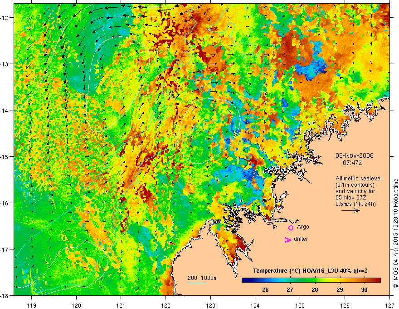The width and height of the screenshot is (399, 309).
Task: Click the 'and velocity for' text
Action: coord(355,191)
